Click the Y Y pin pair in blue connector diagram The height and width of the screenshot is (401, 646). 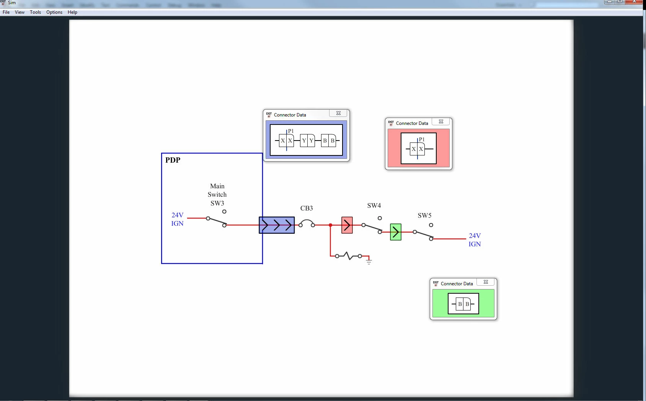point(308,141)
